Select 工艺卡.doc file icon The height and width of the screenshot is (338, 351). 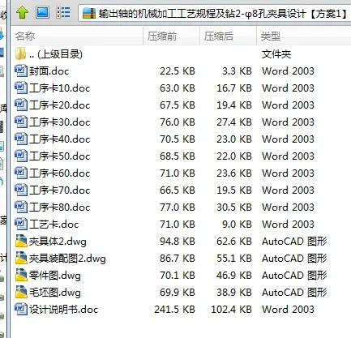click(x=21, y=224)
